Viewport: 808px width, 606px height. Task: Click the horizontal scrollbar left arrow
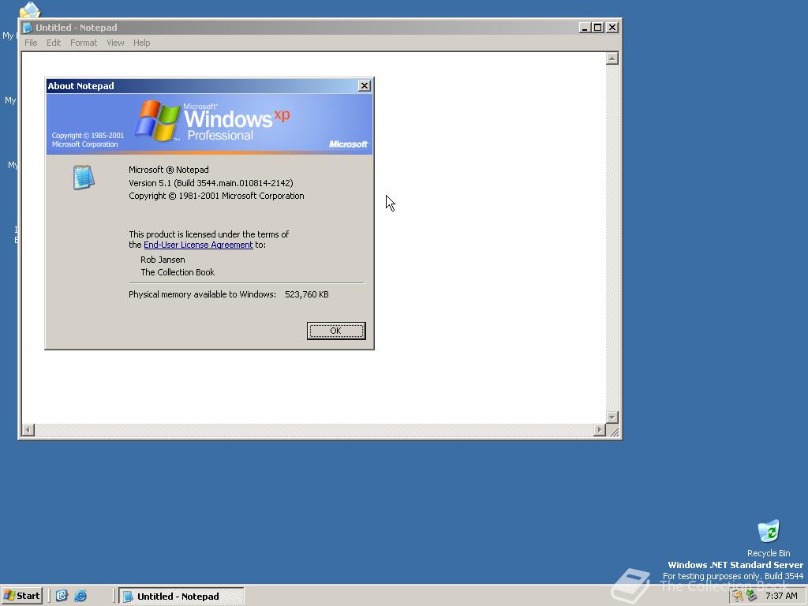click(x=28, y=430)
